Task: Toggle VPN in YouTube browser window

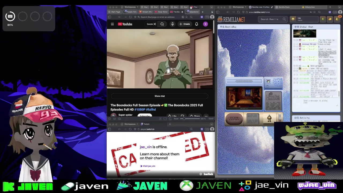Action: coord(207,17)
